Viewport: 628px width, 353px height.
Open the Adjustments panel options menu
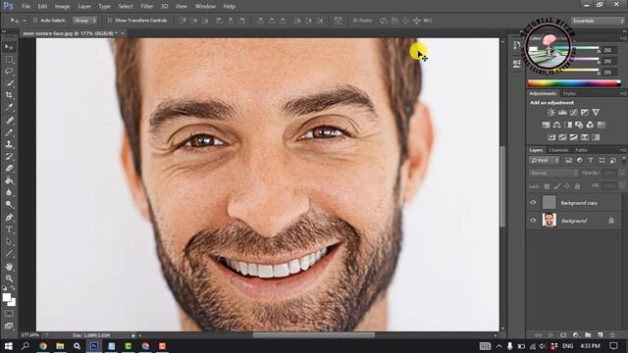(623, 93)
